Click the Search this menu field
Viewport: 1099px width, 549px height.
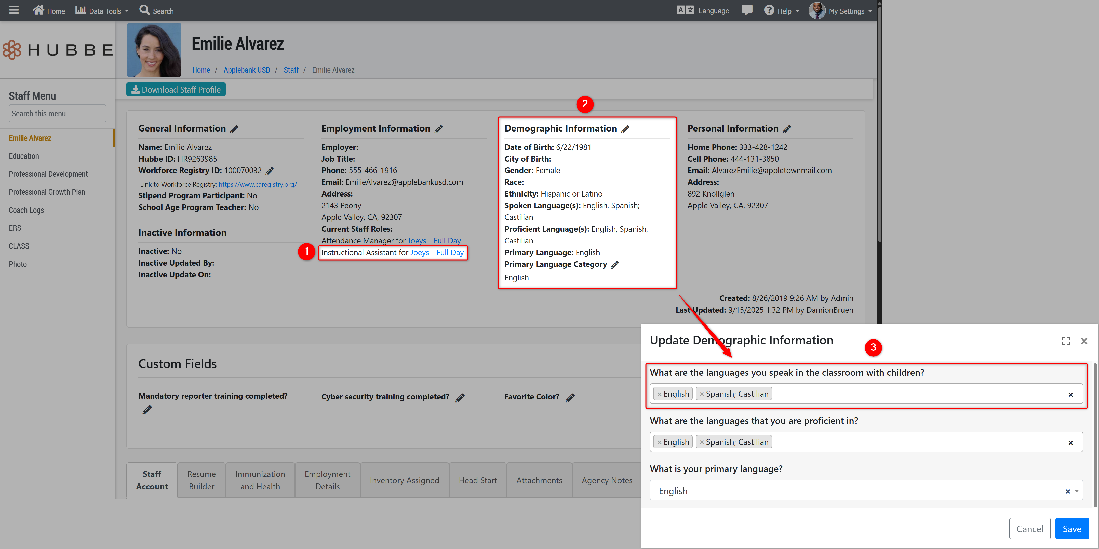(x=57, y=114)
